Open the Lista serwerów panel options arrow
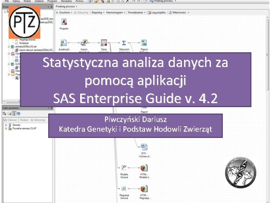271x203 pixels. tap(49, 108)
